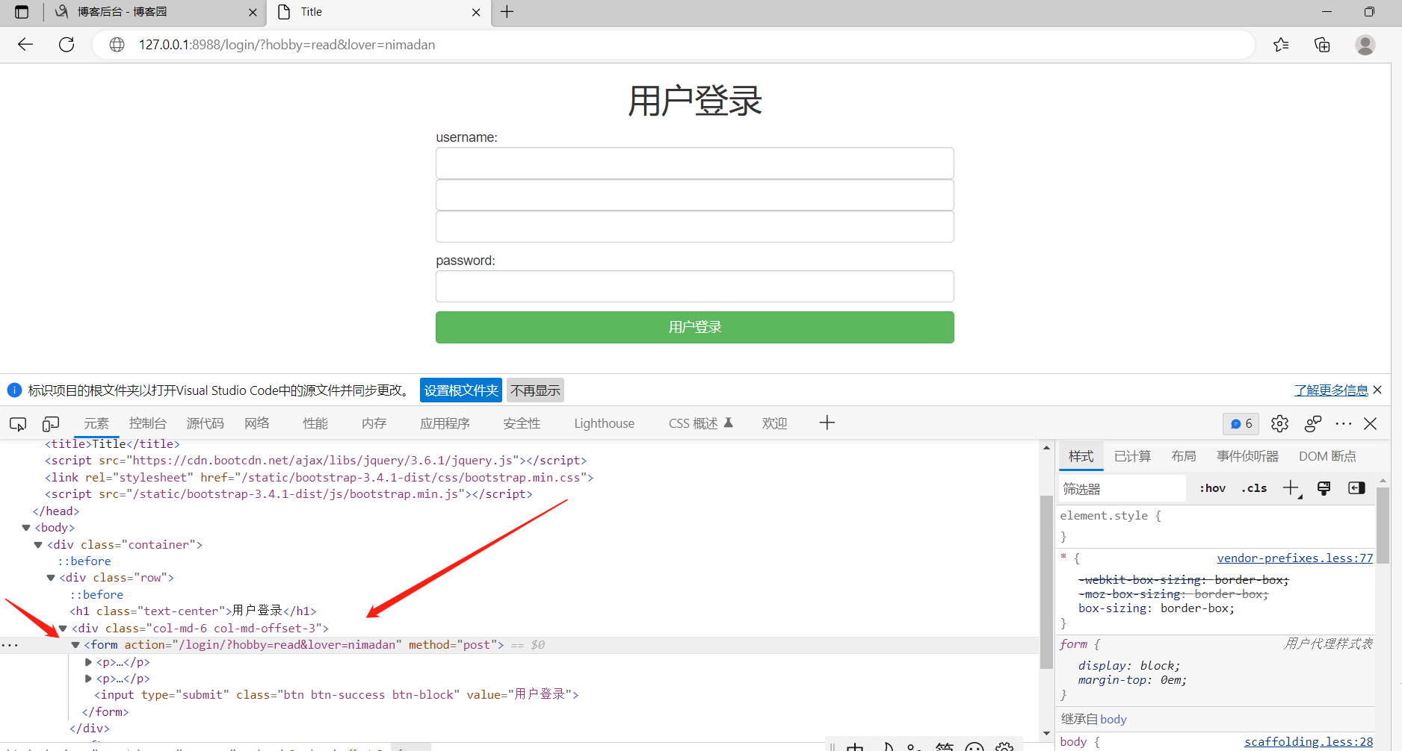1402x751 pixels.
Task: Toggle device emulation mode
Action: point(51,424)
